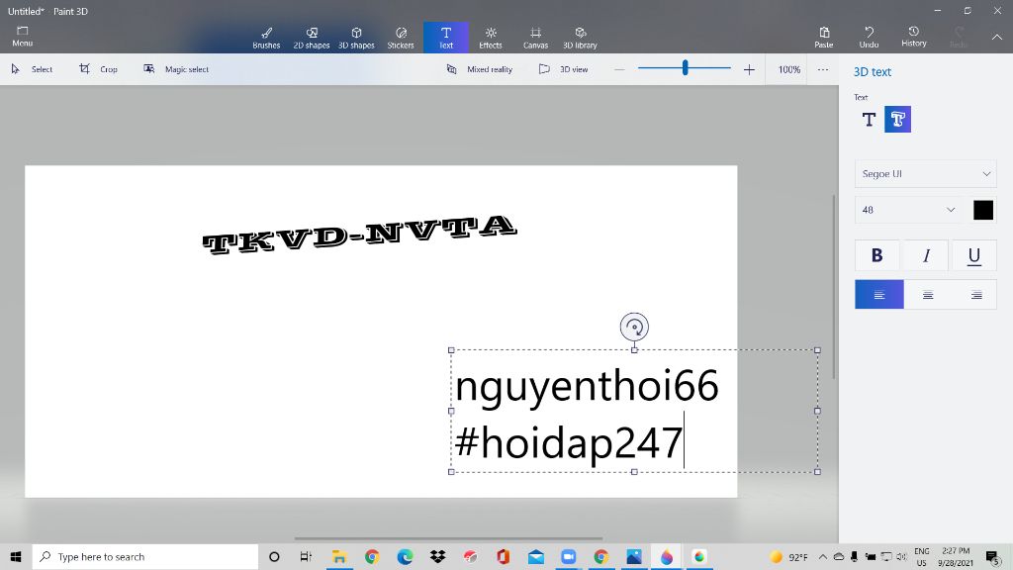Undo the last action
Viewport: 1013px width, 570px height.
click(869, 38)
